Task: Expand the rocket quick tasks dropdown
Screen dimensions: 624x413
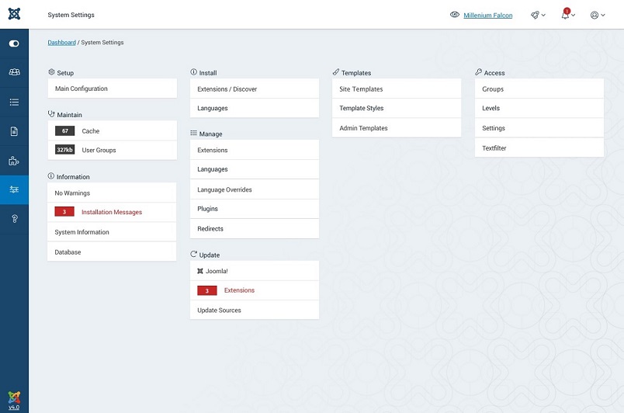Action: click(x=538, y=15)
